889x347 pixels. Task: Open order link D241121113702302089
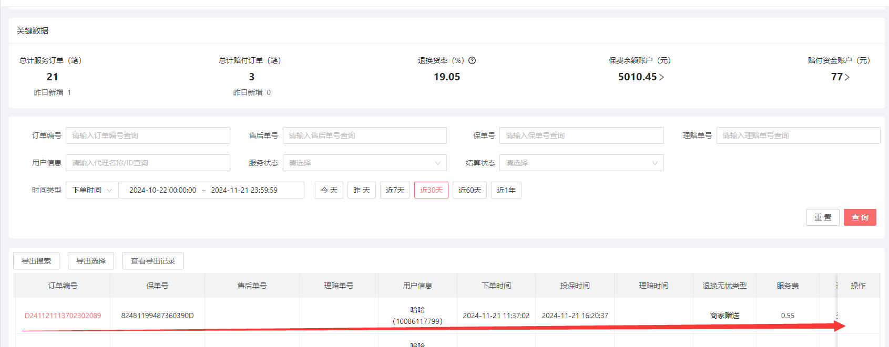click(63, 316)
